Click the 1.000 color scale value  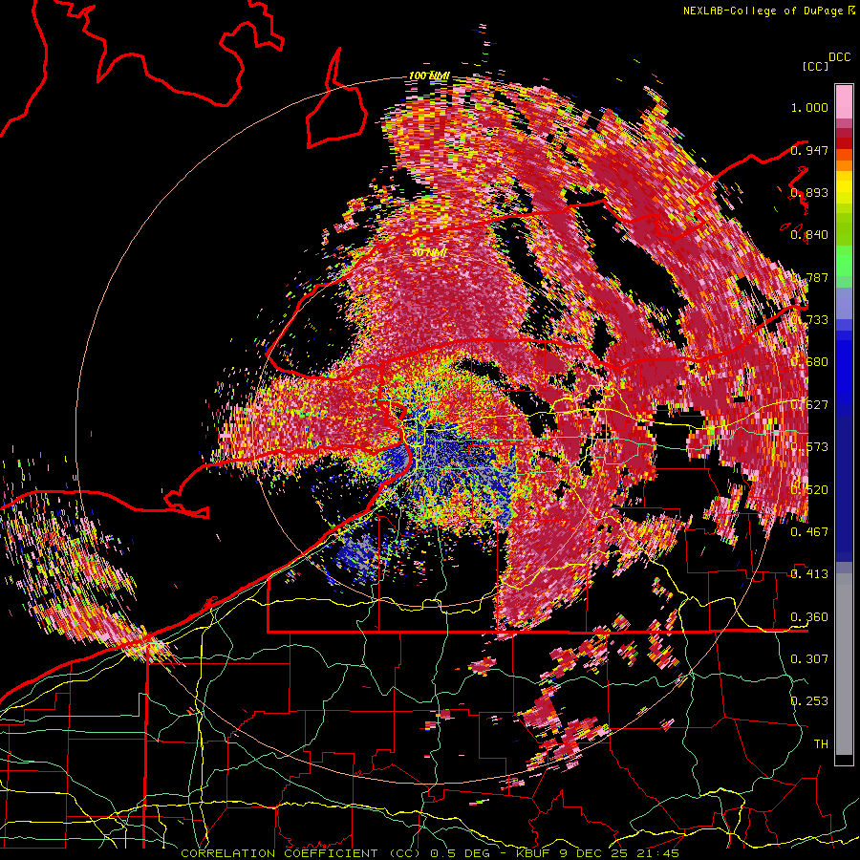[x=809, y=107]
